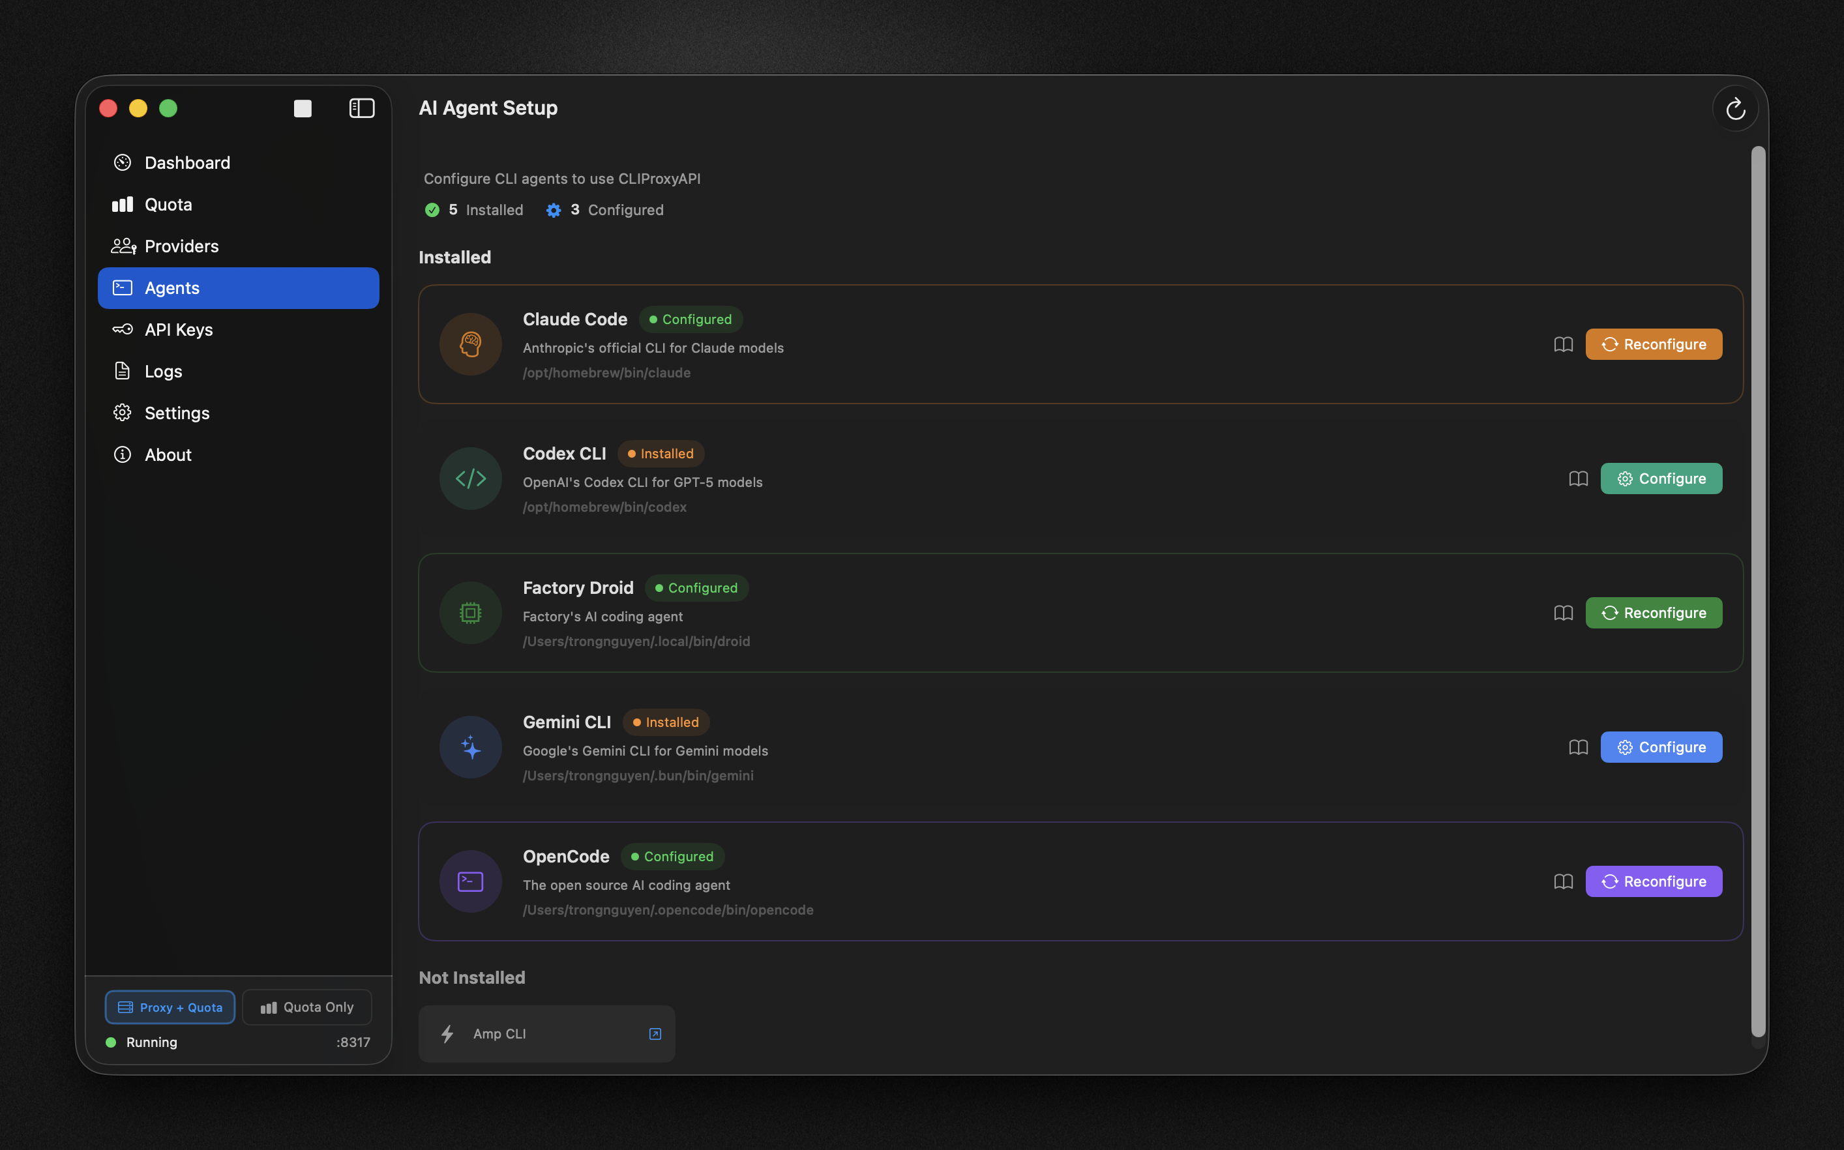Screen dimensions: 1844x1150
Task: Go to the Providers section
Action: 181,246
